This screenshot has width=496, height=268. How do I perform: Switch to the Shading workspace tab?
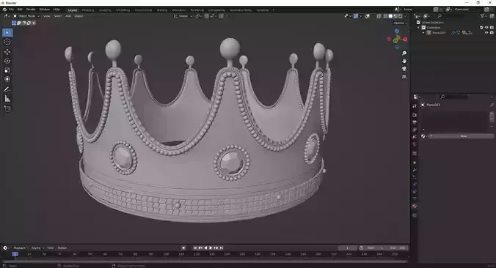coord(162,10)
